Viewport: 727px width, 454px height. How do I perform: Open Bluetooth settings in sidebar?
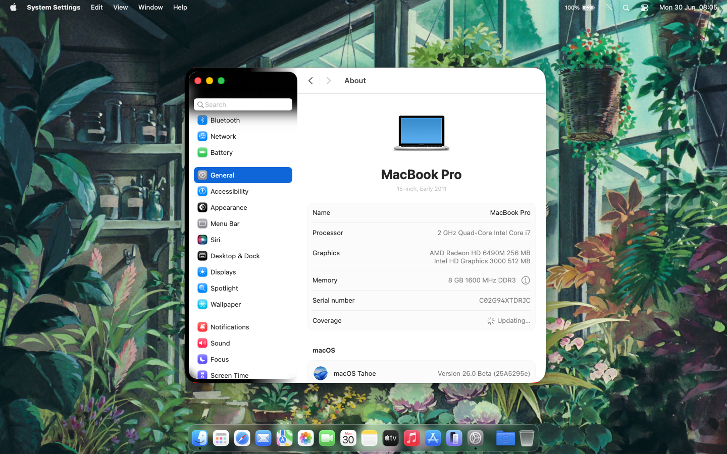(225, 121)
